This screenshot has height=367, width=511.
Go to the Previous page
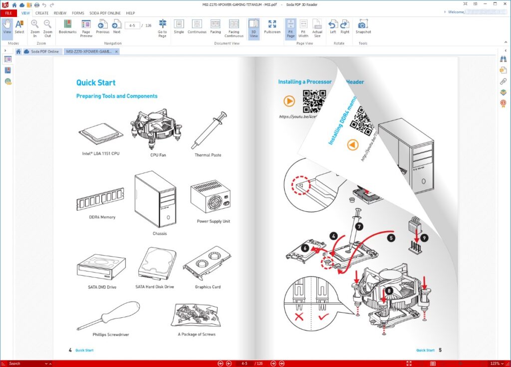[x=103, y=27]
